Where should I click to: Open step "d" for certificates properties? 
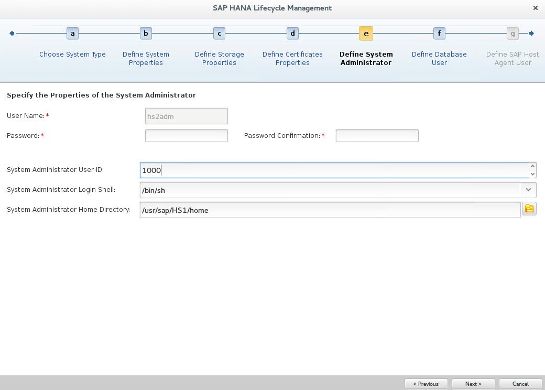pos(292,33)
